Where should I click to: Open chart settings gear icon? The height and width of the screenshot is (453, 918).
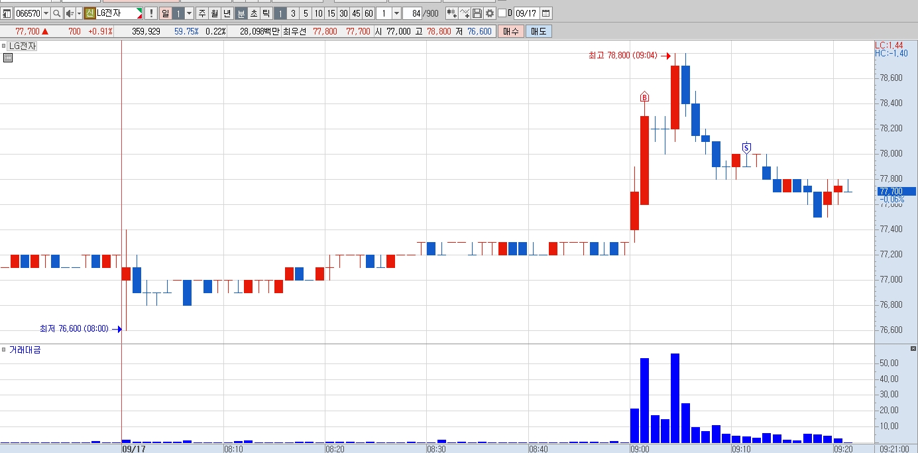coord(489,13)
